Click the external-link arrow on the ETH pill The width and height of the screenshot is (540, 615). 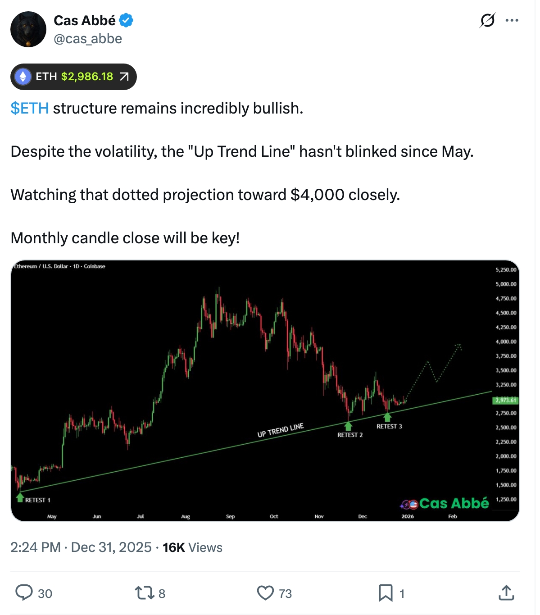[x=124, y=77]
